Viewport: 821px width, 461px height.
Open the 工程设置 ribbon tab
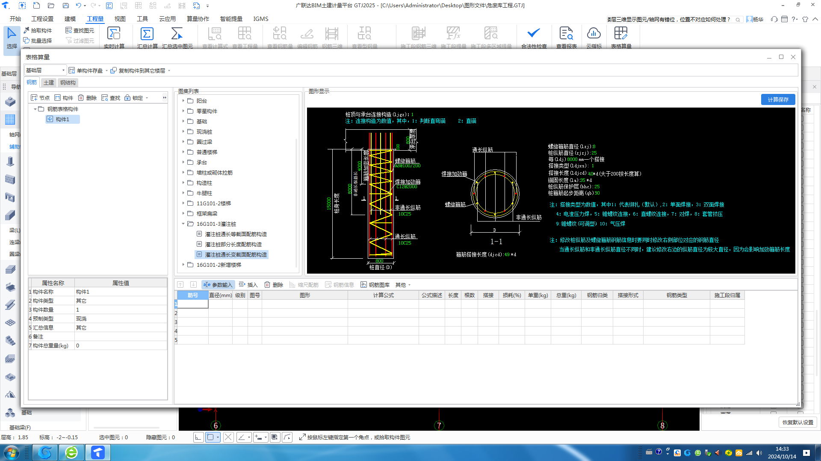click(42, 19)
